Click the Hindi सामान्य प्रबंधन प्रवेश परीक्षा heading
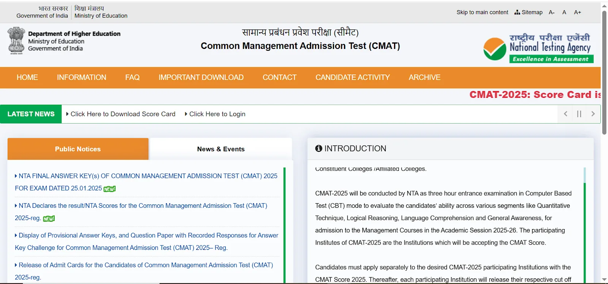The height and width of the screenshot is (284, 608). (x=300, y=32)
